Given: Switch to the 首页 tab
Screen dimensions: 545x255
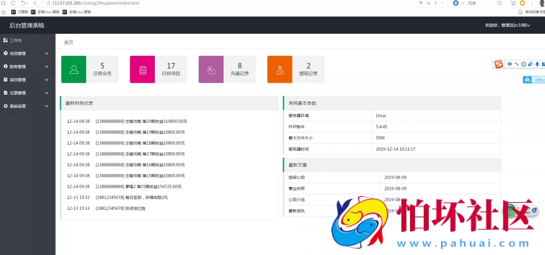Looking at the screenshot, I should pos(69,42).
